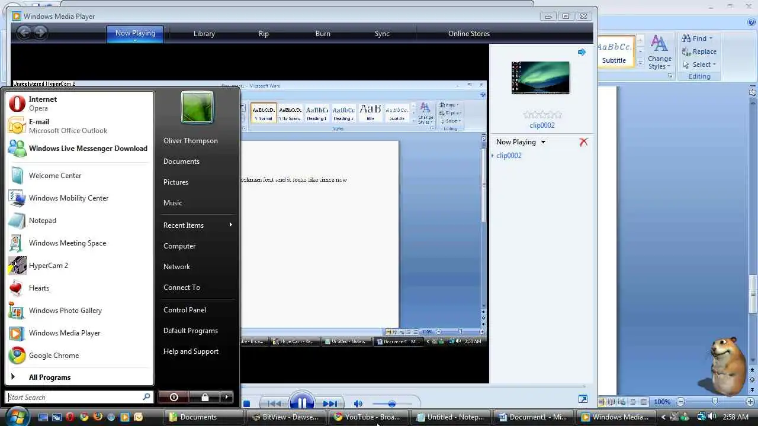Click the Start menu lock button
This screenshot has height=426, width=758.
[x=204, y=397]
